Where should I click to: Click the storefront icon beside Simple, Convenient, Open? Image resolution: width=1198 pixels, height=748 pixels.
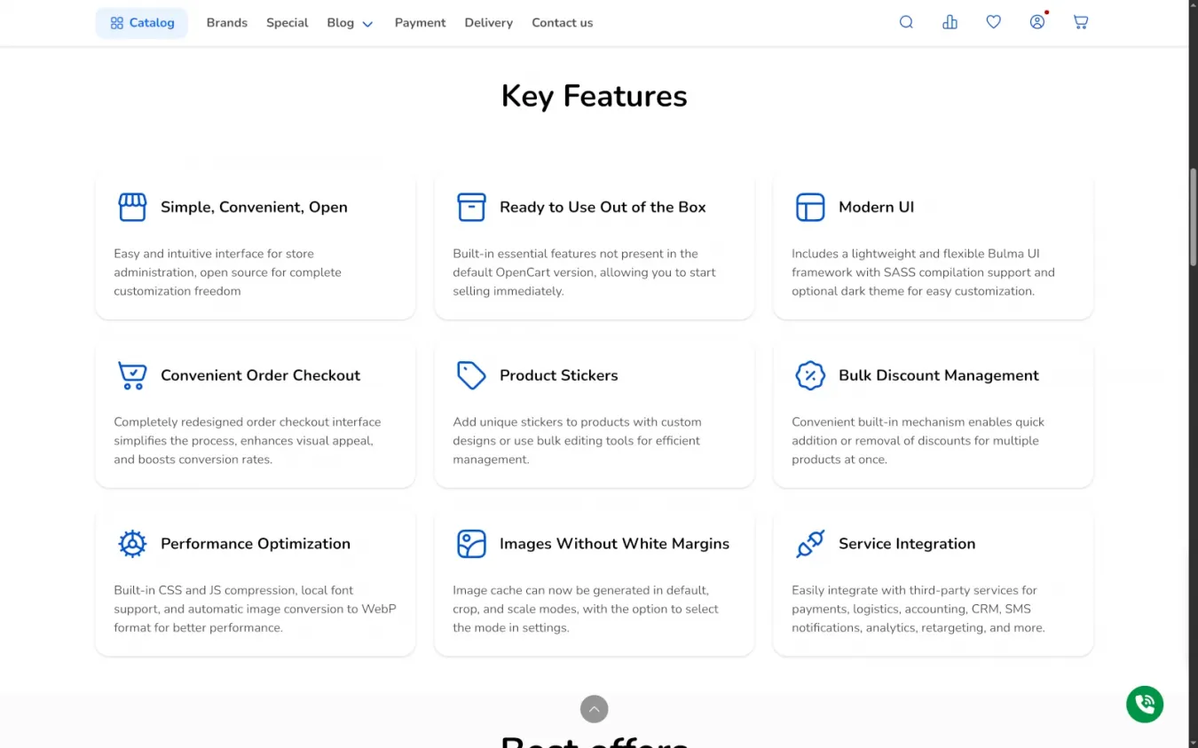[x=132, y=207]
